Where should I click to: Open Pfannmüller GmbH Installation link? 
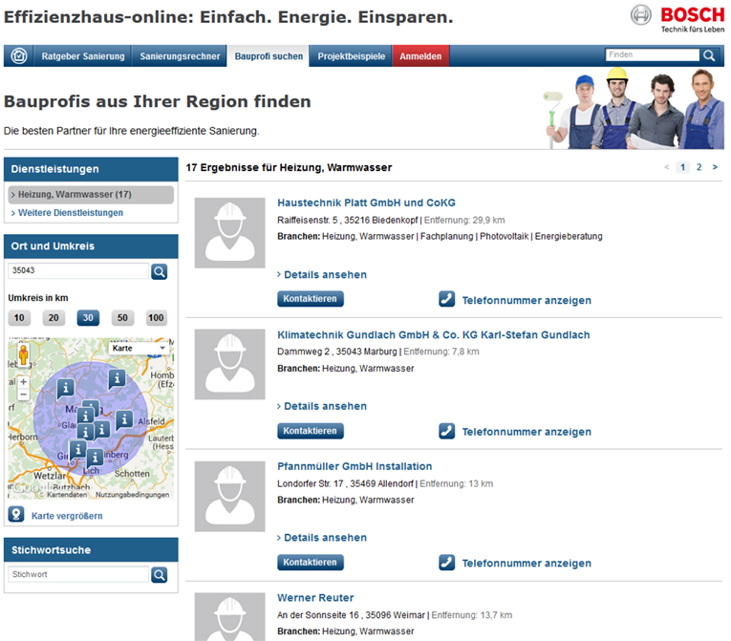click(355, 466)
